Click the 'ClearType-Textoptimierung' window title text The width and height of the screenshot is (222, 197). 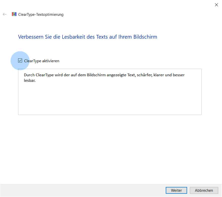[41, 15]
